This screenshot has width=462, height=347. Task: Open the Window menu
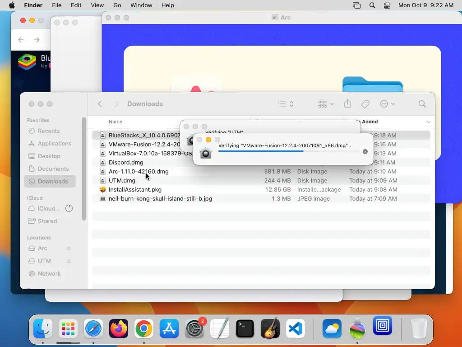click(141, 5)
